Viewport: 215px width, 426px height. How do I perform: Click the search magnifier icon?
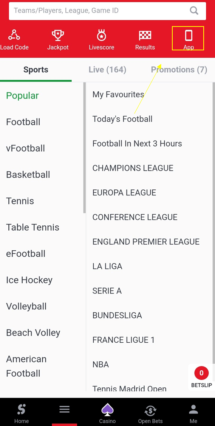194,11
